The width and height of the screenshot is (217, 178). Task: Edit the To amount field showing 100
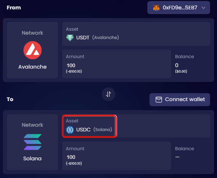click(117, 156)
